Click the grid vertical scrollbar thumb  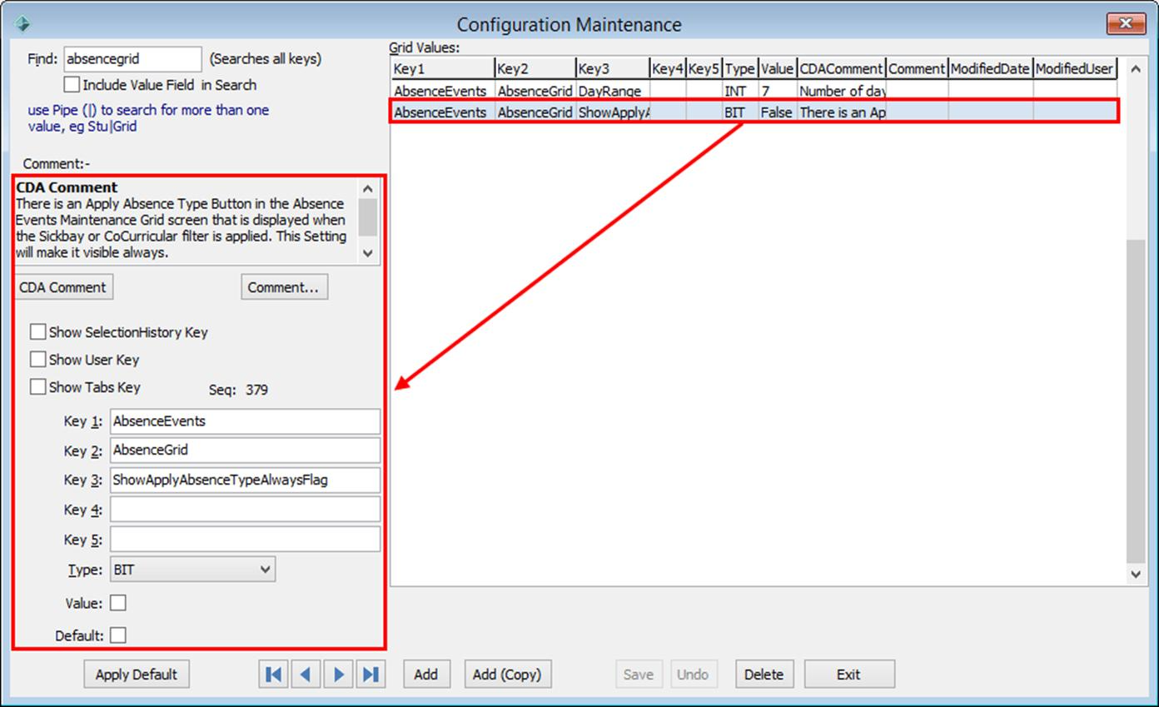click(1136, 400)
